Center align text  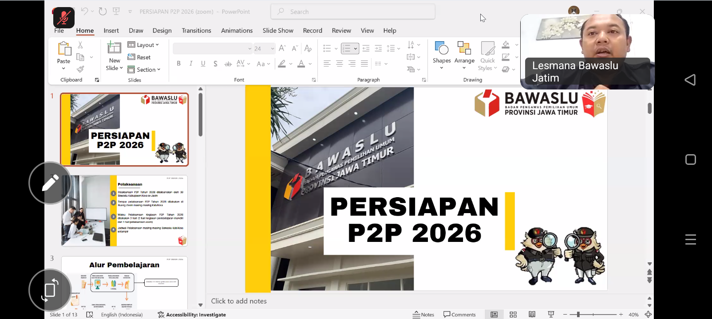coord(340,64)
